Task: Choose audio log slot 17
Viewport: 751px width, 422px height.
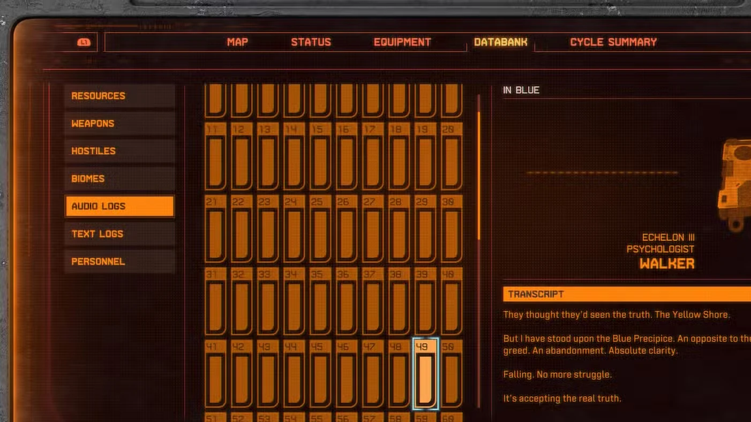Action: coord(373,156)
